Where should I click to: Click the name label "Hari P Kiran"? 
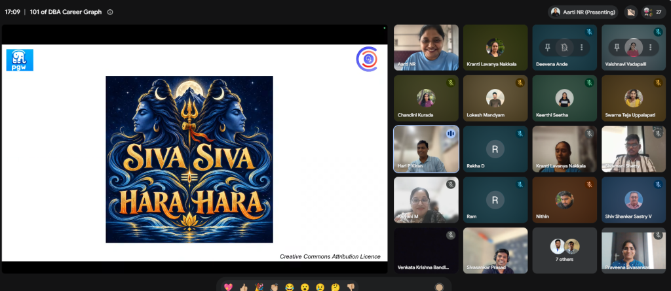coord(410,166)
